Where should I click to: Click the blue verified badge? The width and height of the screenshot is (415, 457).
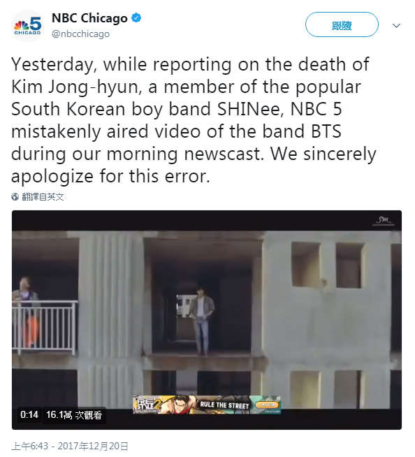coord(136,17)
